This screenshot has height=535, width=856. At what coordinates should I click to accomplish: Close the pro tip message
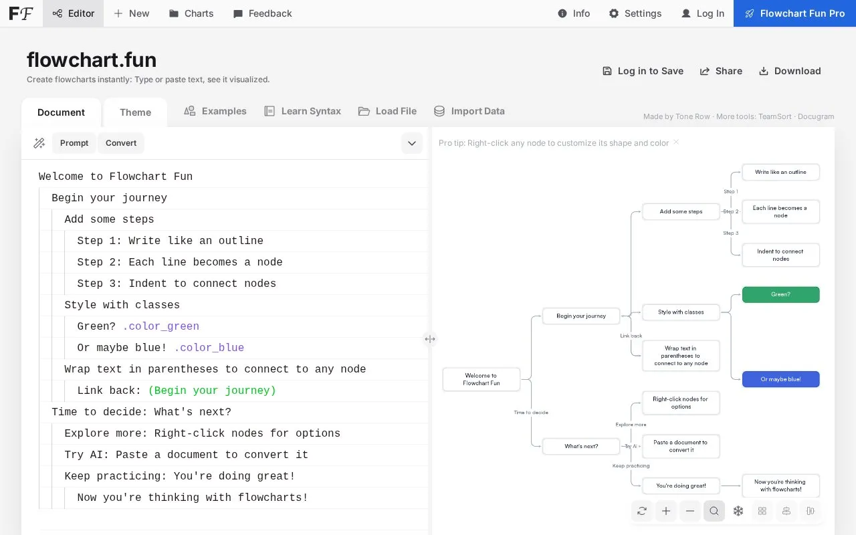(676, 142)
